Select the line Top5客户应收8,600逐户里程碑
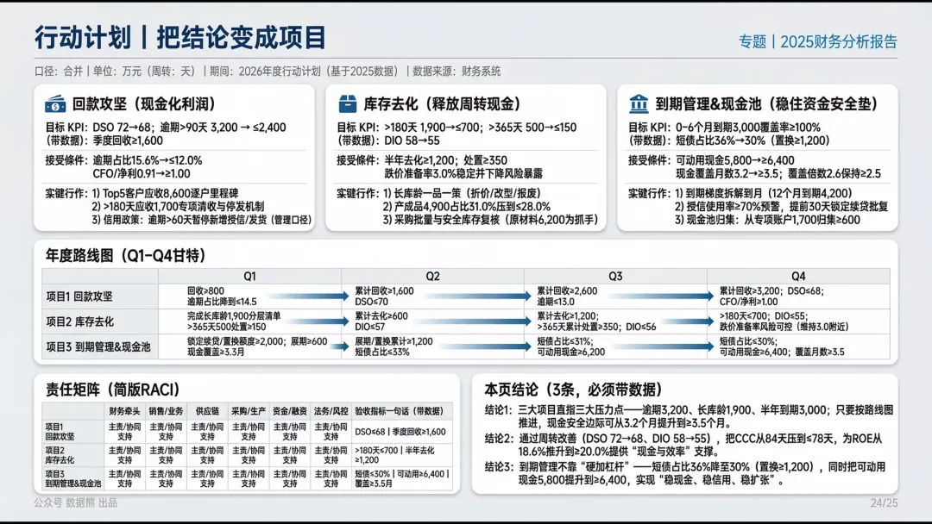This screenshot has width=932, height=524. (165, 193)
